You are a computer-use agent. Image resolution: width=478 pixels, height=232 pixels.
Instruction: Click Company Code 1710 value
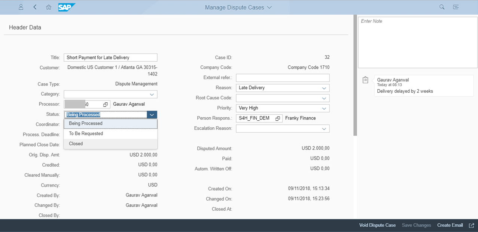(308, 68)
